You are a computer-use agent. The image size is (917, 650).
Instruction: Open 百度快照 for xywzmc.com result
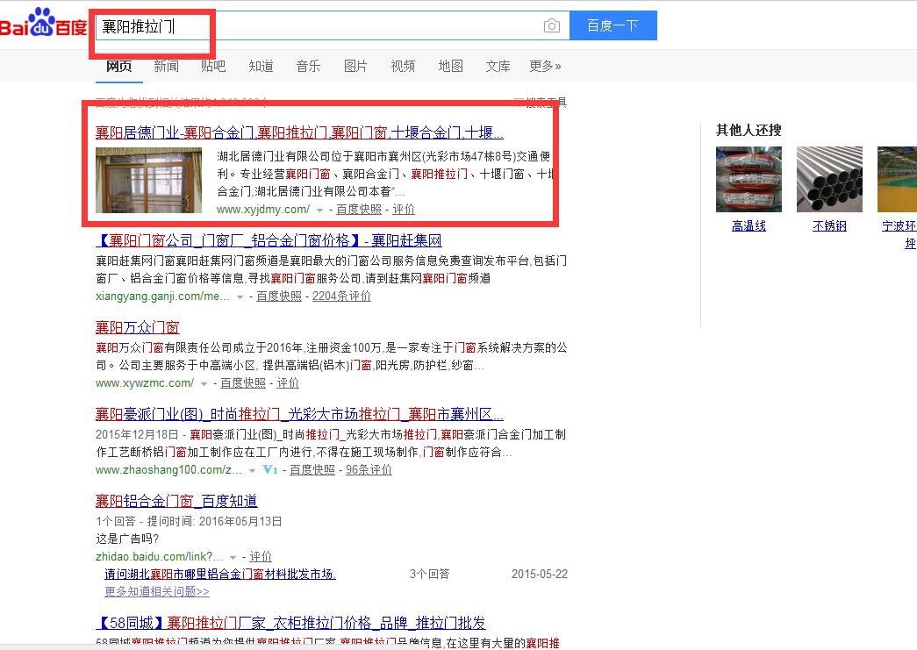[x=243, y=383]
